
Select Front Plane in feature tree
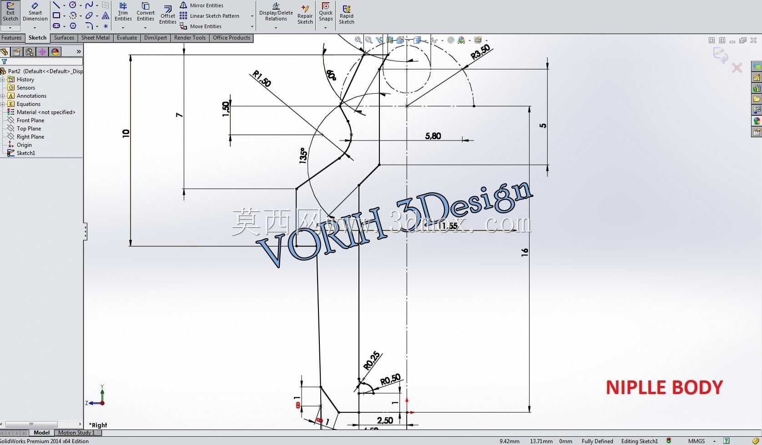click(26, 120)
